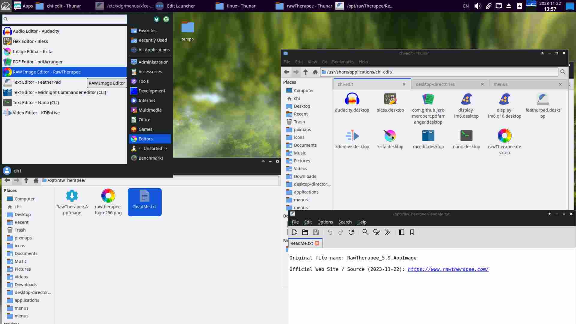The width and height of the screenshot is (576, 324).
Task: Select the Multimedia category in app menu
Action: [150, 110]
